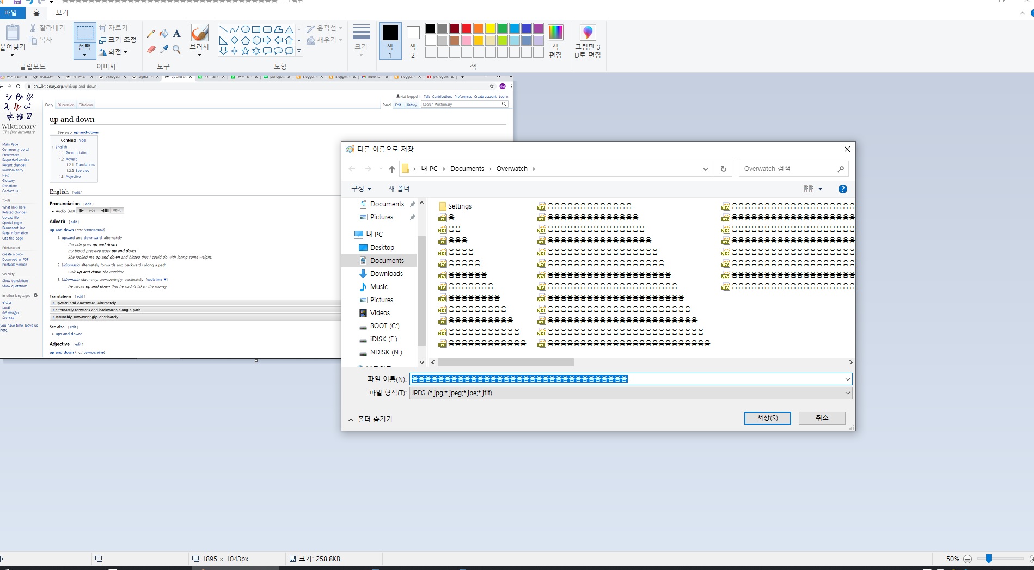This screenshot has width=1034, height=570.
Task: Click Crop image button
Action: click(113, 28)
